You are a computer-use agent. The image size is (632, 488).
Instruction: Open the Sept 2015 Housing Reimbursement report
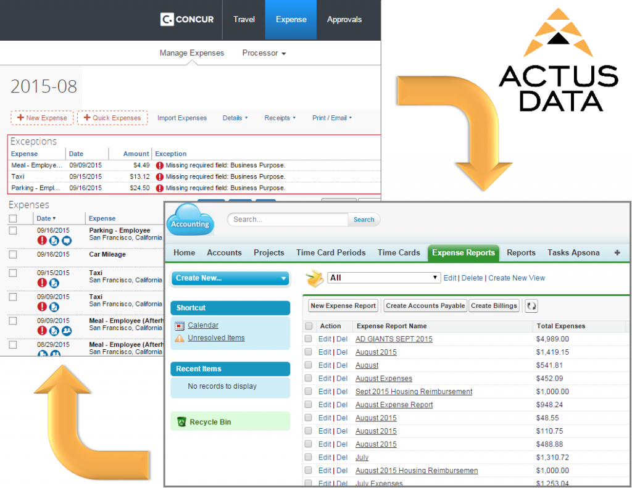coord(414,391)
